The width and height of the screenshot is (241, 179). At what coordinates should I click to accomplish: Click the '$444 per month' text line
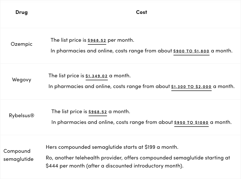[x=114, y=166]
